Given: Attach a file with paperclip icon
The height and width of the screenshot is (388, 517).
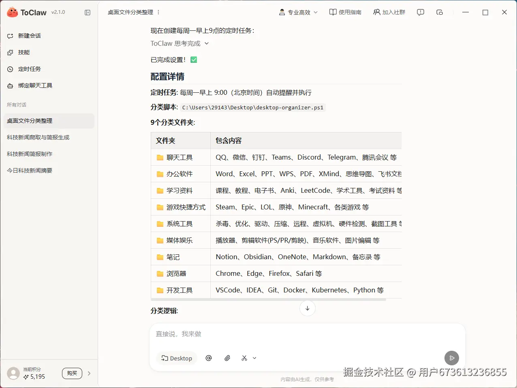Looking at the screenshot, I should 227,358.
